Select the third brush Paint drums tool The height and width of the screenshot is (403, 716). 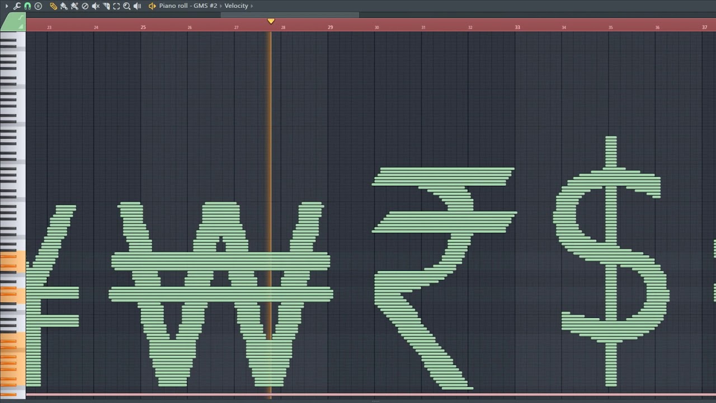tap(74, 6)
